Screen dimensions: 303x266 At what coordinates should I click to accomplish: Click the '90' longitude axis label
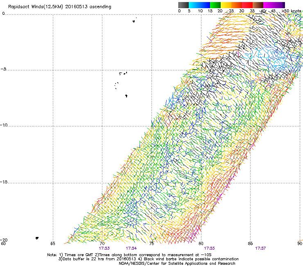pyautogui.click(x=300, y=243)
